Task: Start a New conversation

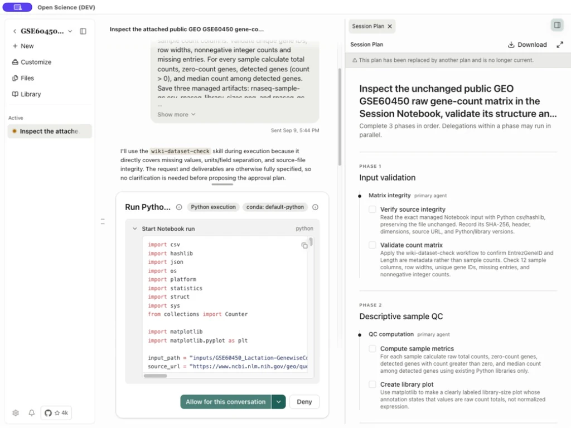Action: 23,46
